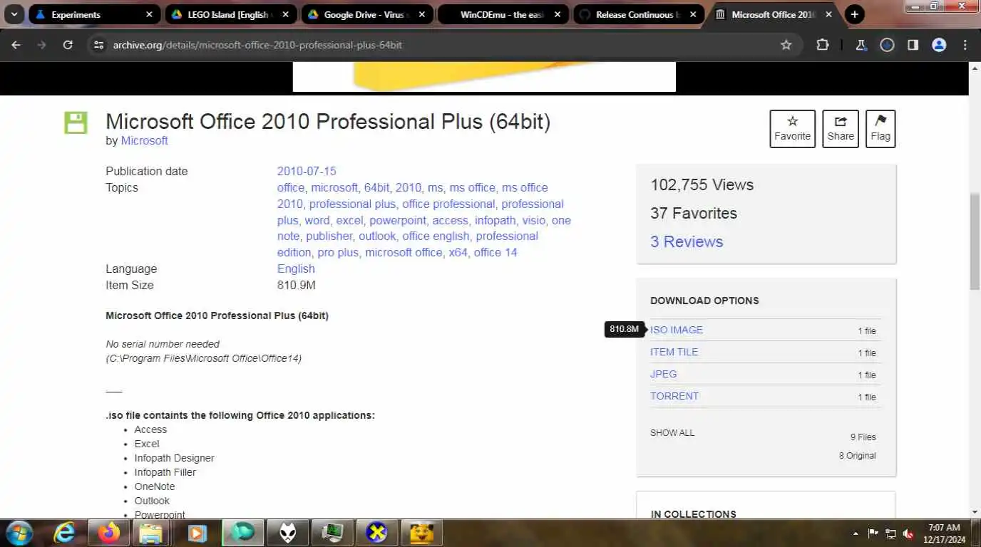This screenshot has width=981, height=547.
Task: Open Windows Media Player from taskbar
Action: (x=197, y=533)
